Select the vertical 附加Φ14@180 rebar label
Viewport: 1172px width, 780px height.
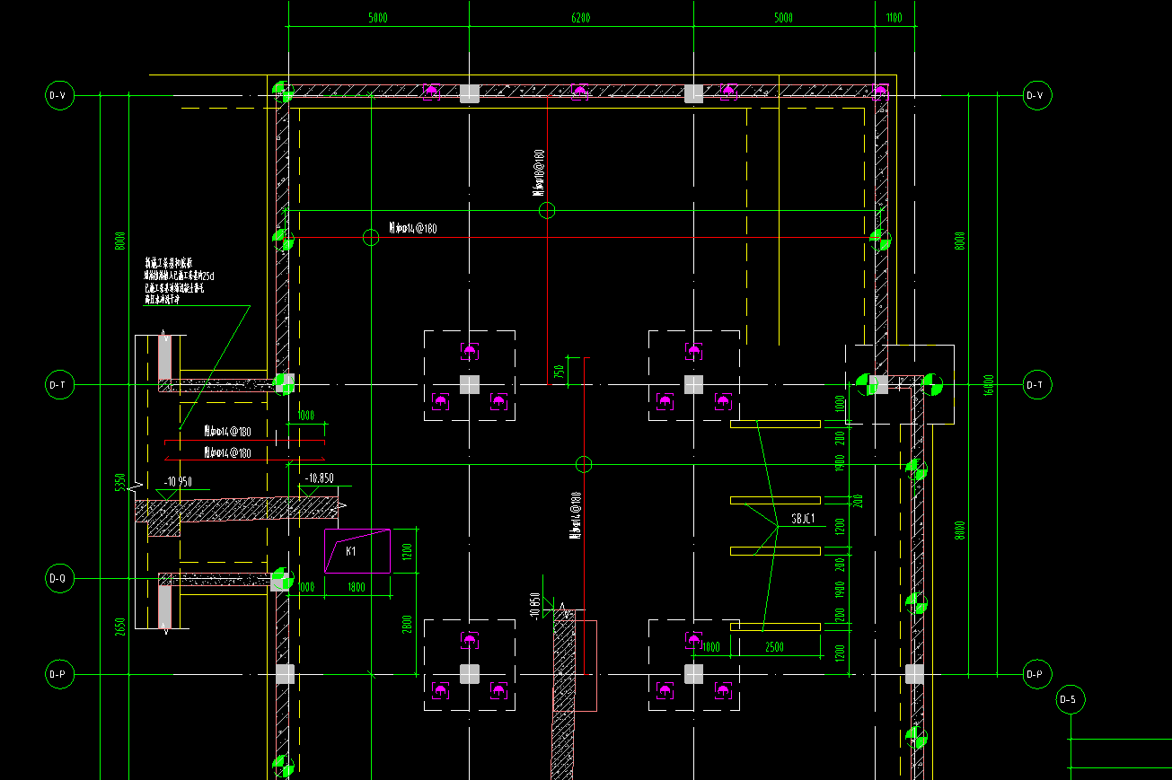(574, 514)
